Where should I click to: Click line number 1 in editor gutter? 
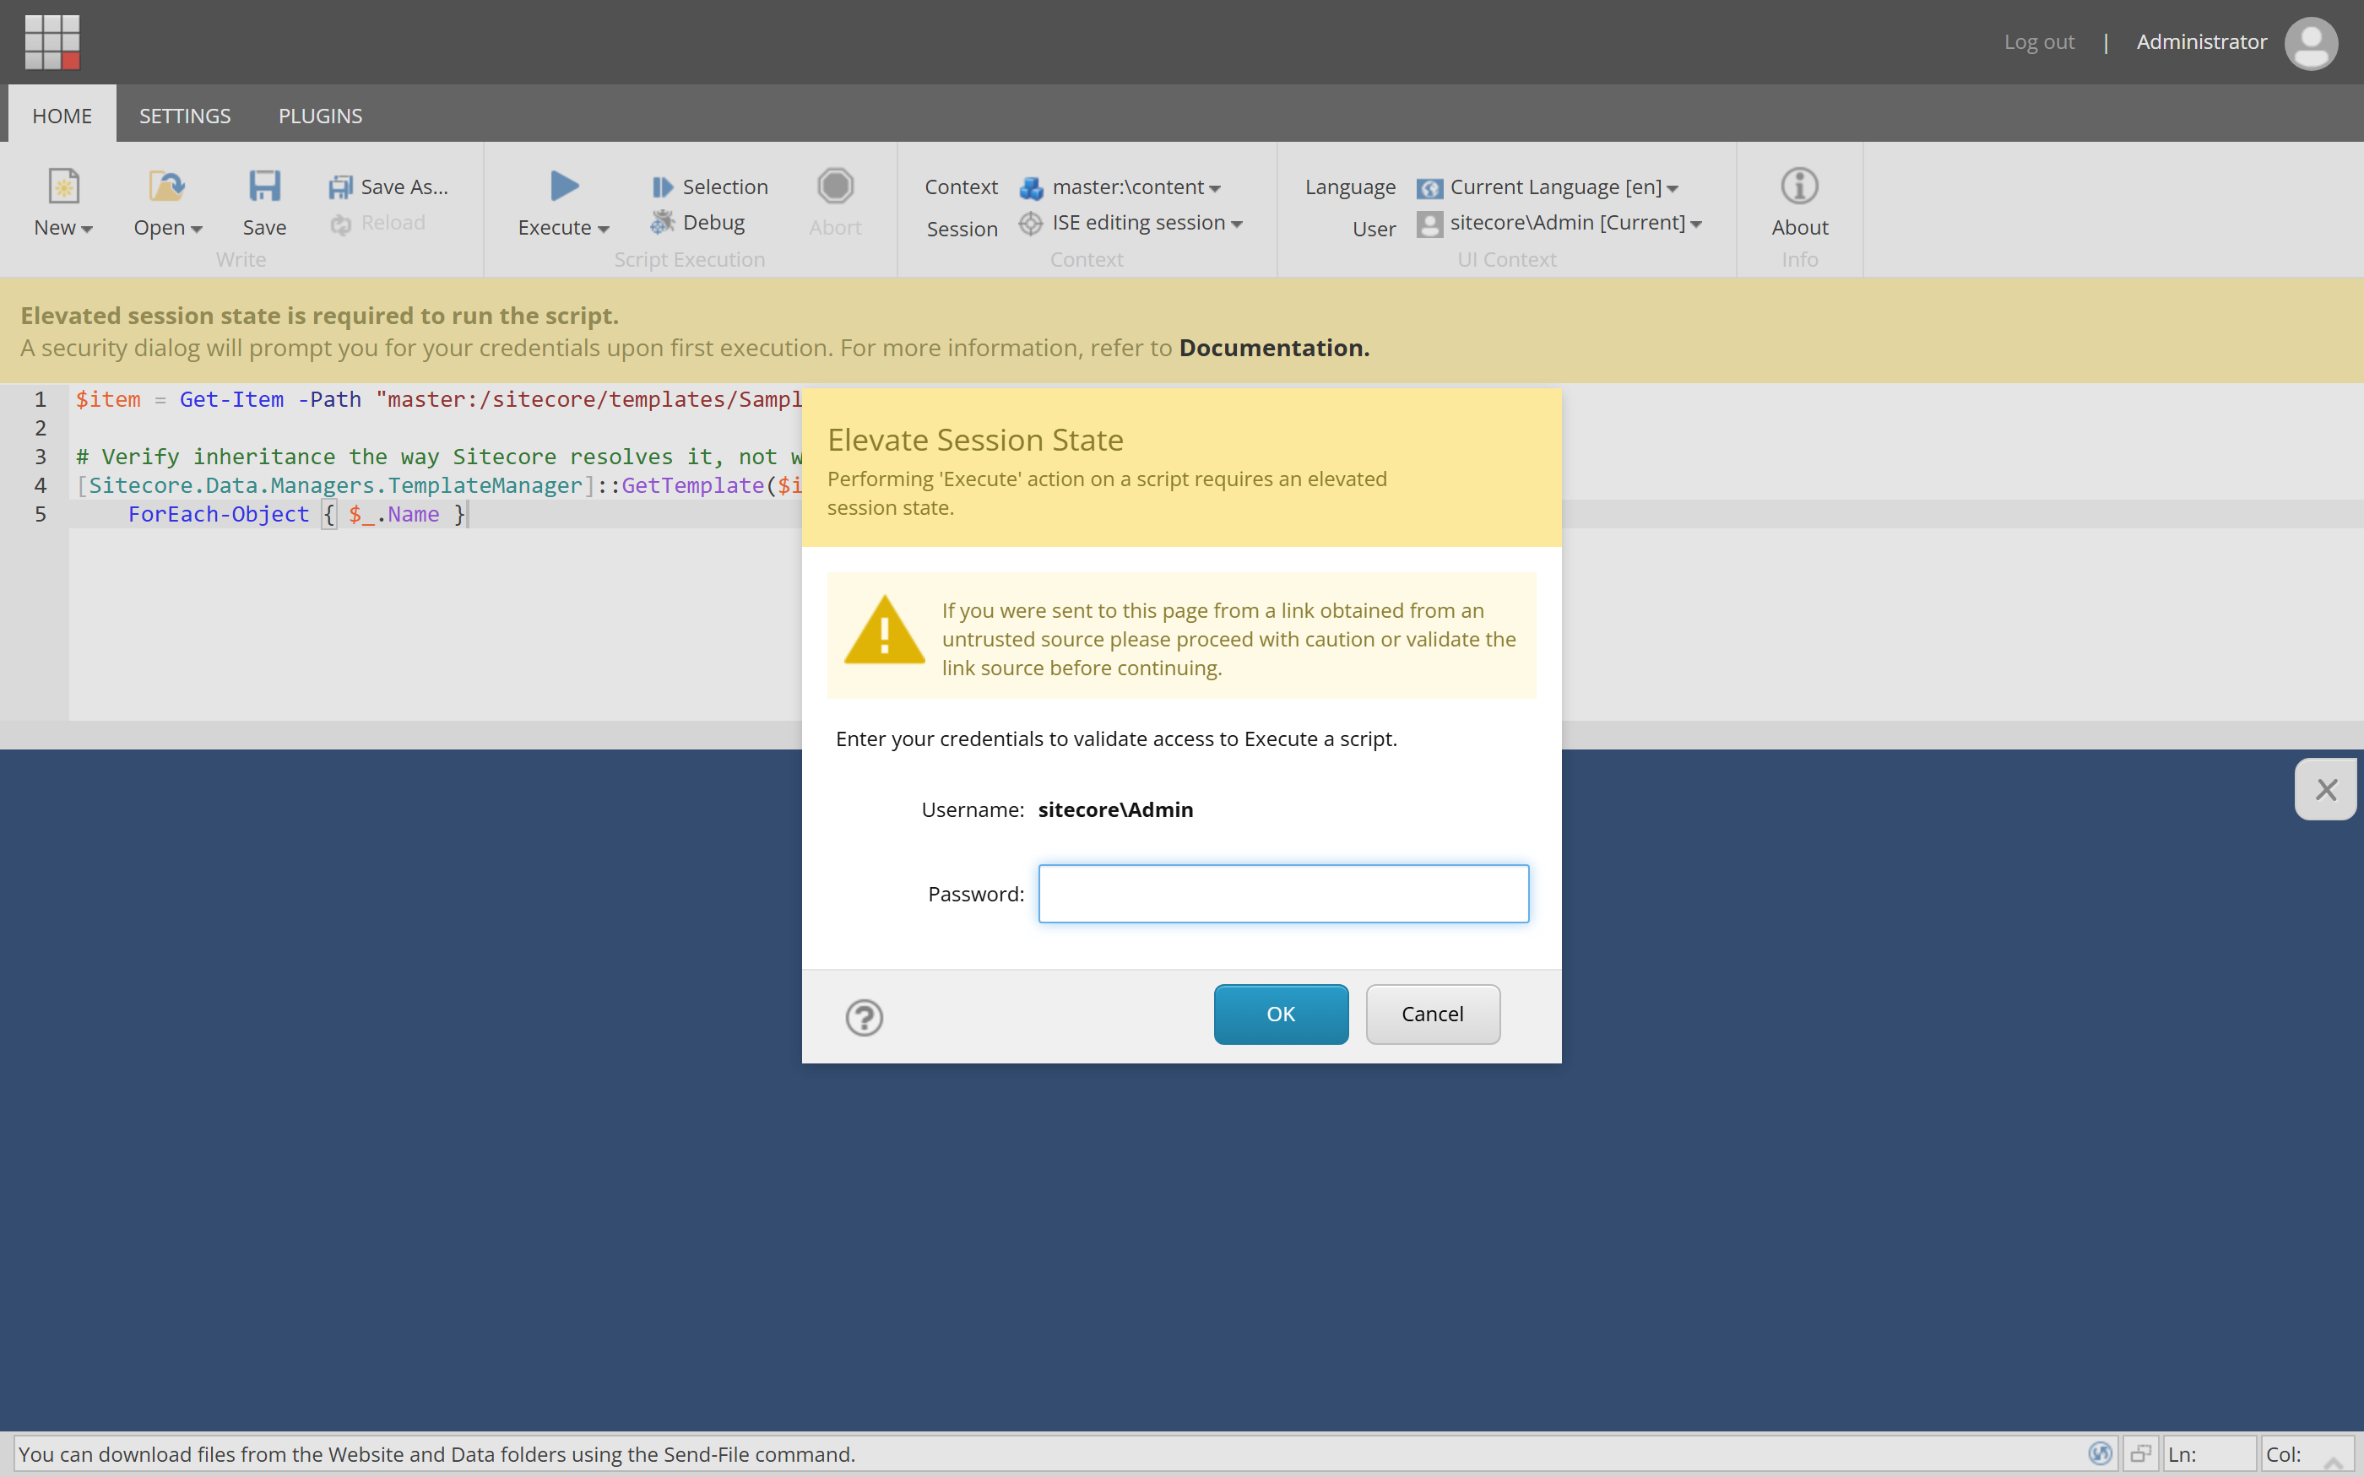[40, 398]
